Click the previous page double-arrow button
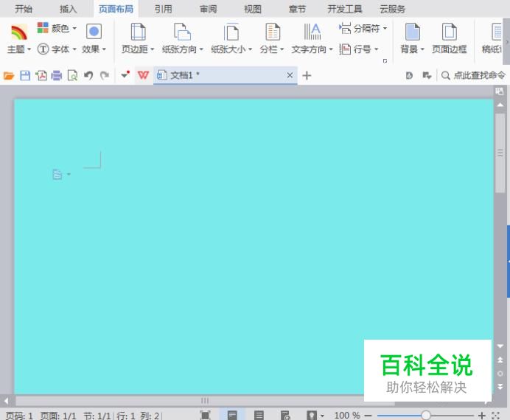This screenshot has width=510, height=420. click(500, 360)
